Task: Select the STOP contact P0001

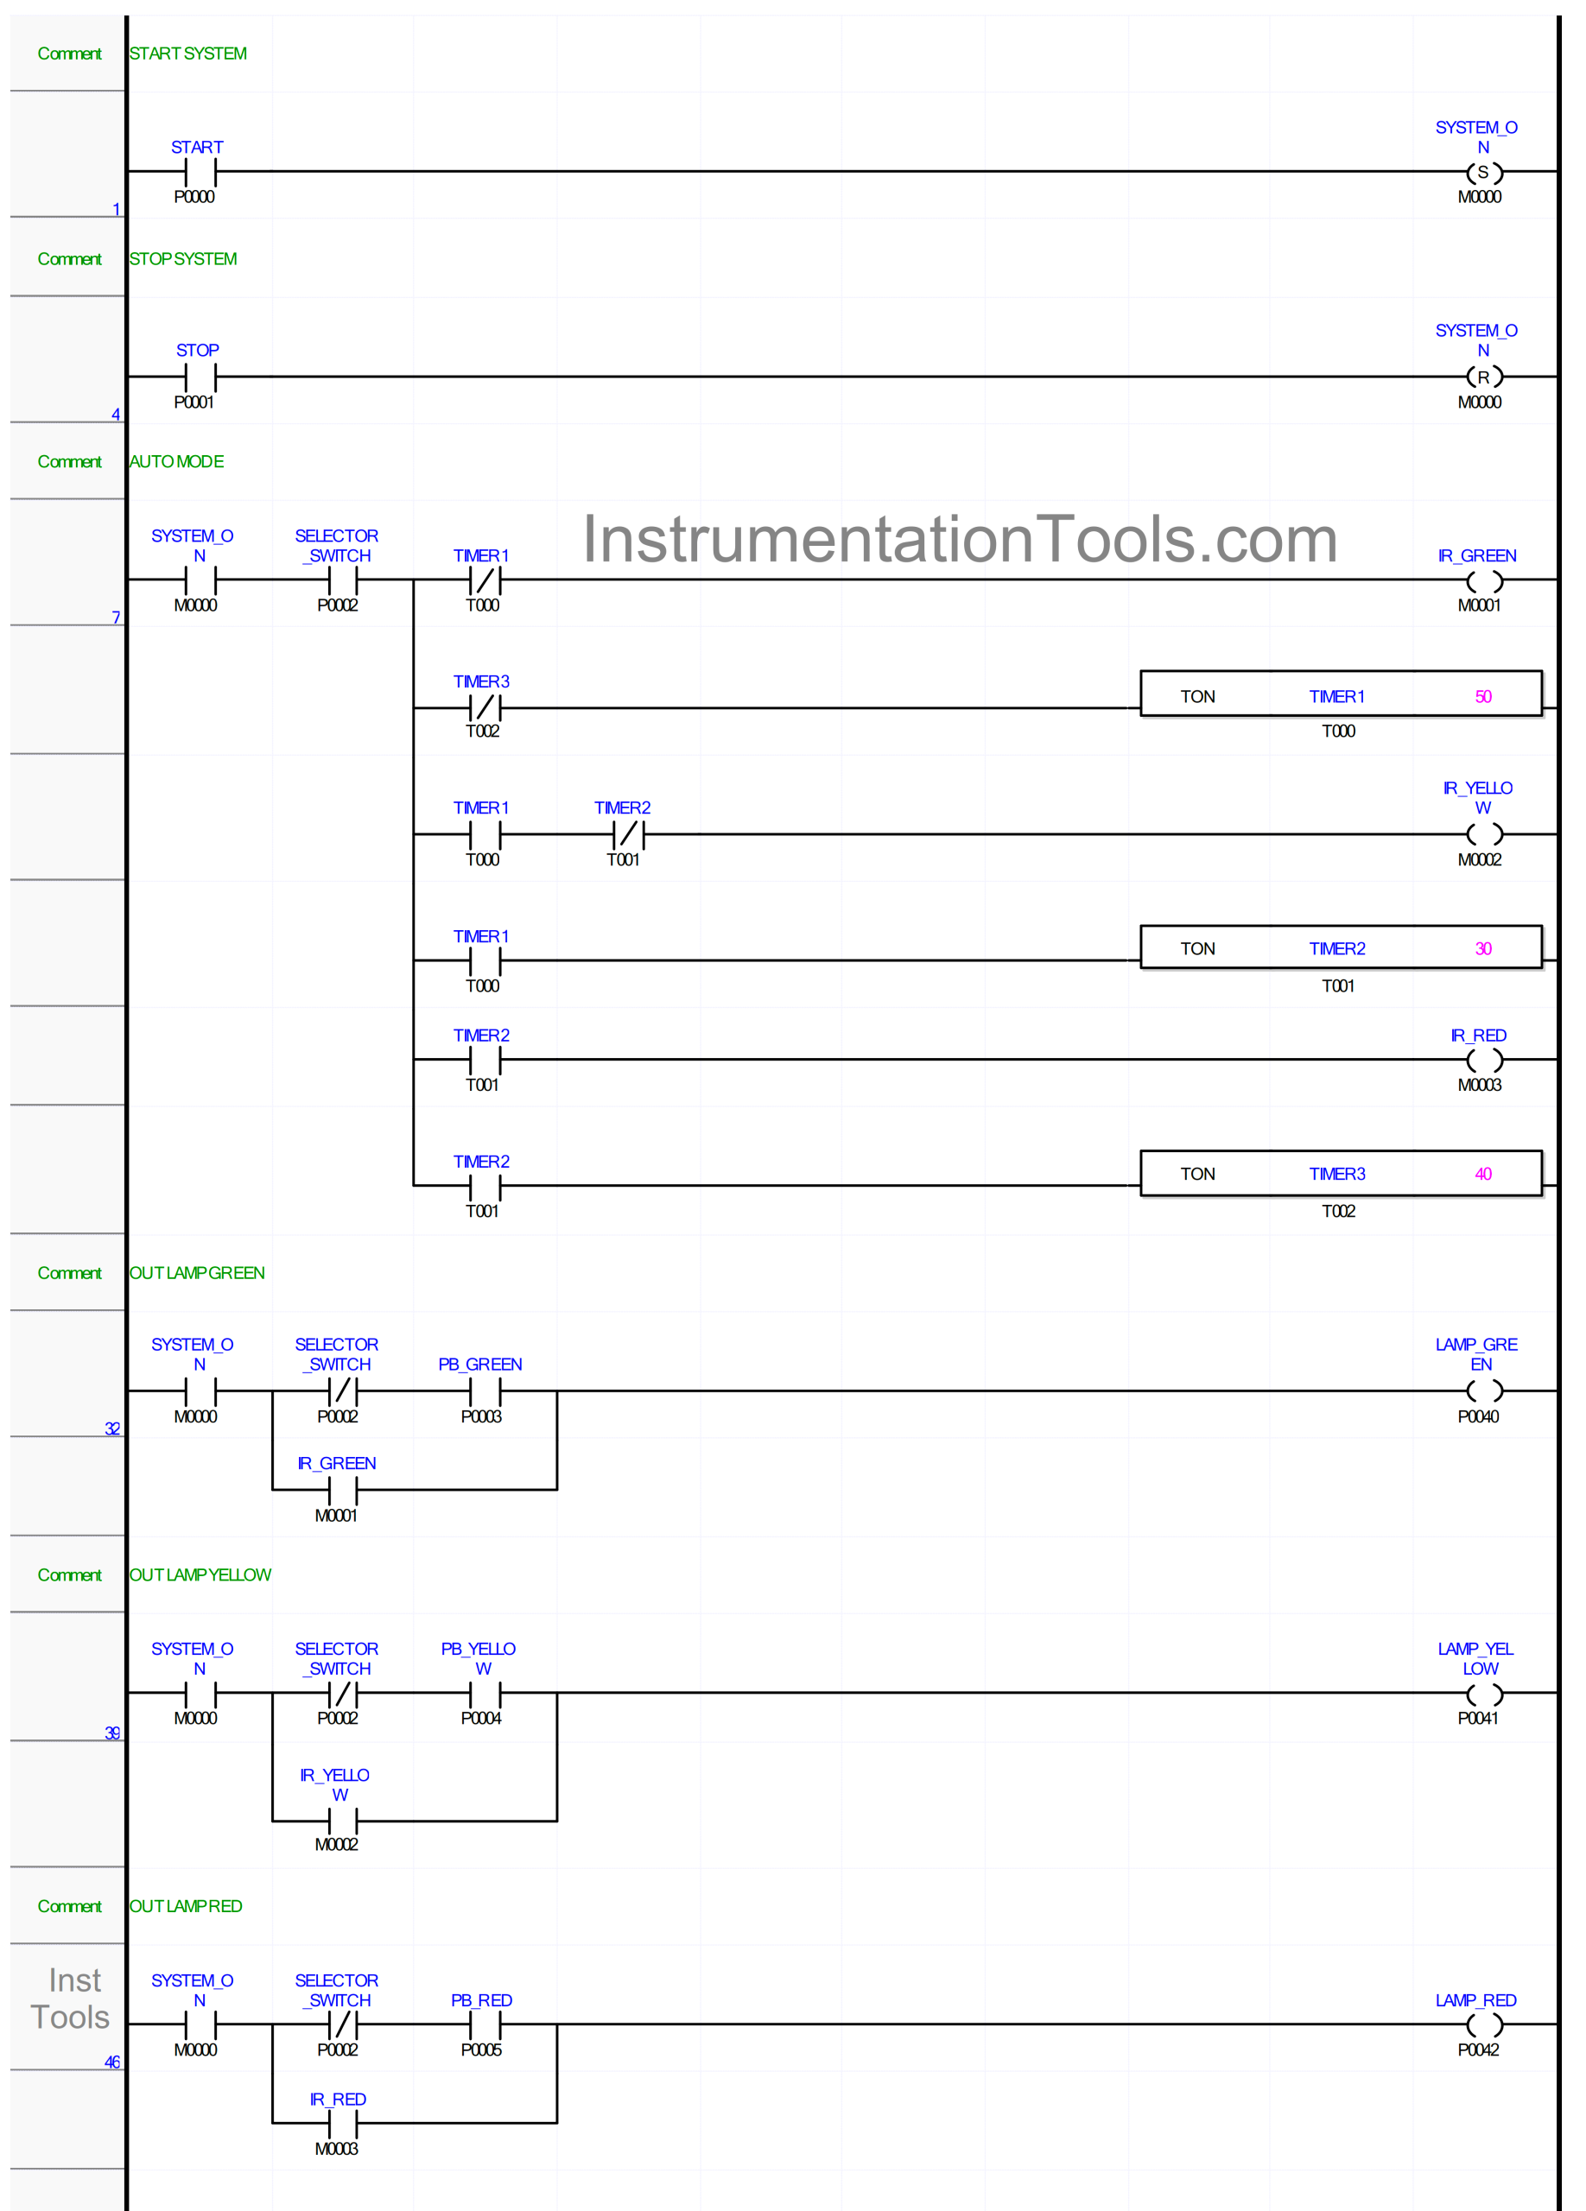Action: 200,377
